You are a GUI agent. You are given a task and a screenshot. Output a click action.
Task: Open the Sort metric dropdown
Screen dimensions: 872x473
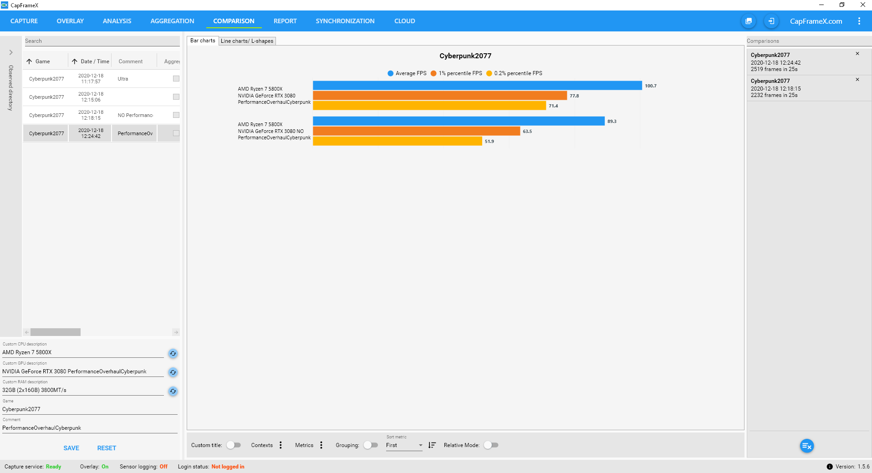coord(404,445)
